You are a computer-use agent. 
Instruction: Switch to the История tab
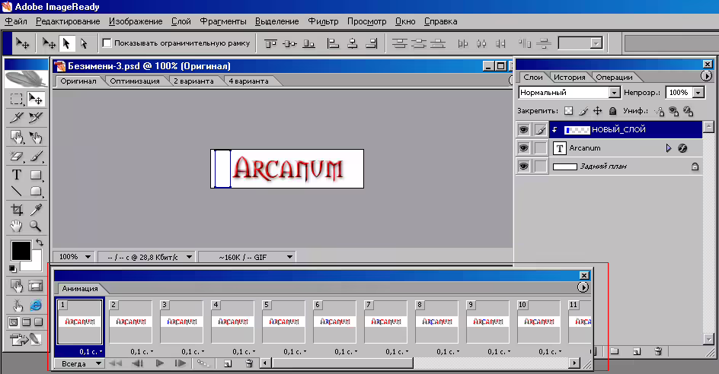(570, 78)
